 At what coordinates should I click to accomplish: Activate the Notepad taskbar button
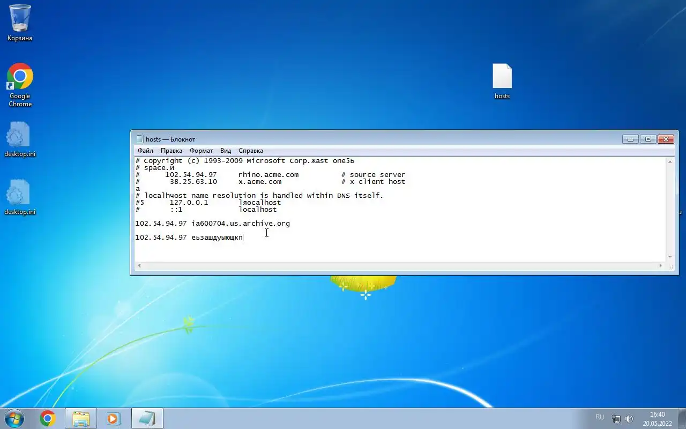[147, 418]
